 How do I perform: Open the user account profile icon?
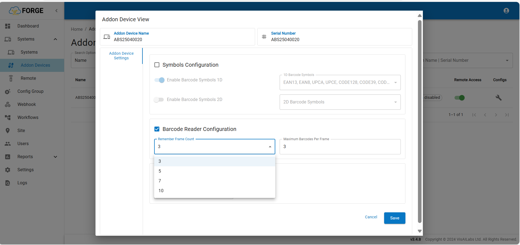coord(506,11)
